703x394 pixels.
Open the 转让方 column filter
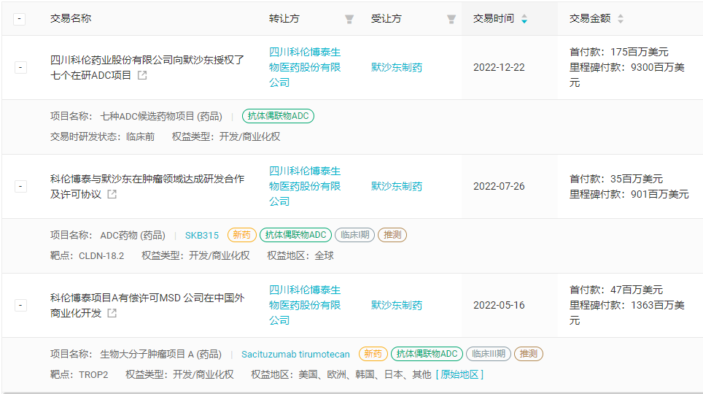click(x=349, y=19)
